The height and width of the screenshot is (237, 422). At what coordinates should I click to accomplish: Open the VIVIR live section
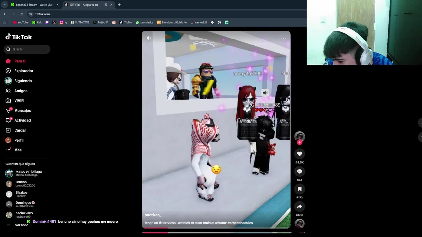point(15,100)
